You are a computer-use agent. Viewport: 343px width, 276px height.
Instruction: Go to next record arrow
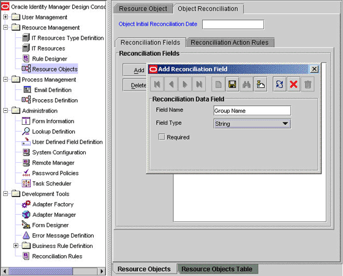coord(185,84)
